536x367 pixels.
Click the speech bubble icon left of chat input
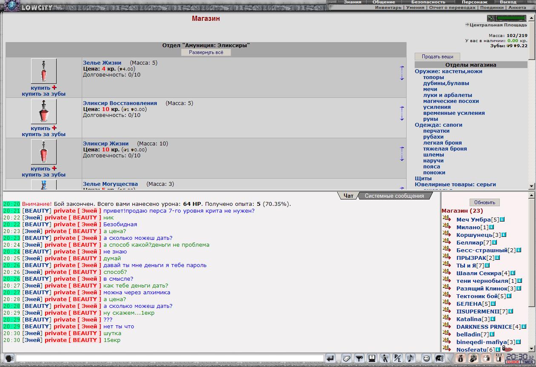point(9,358)
